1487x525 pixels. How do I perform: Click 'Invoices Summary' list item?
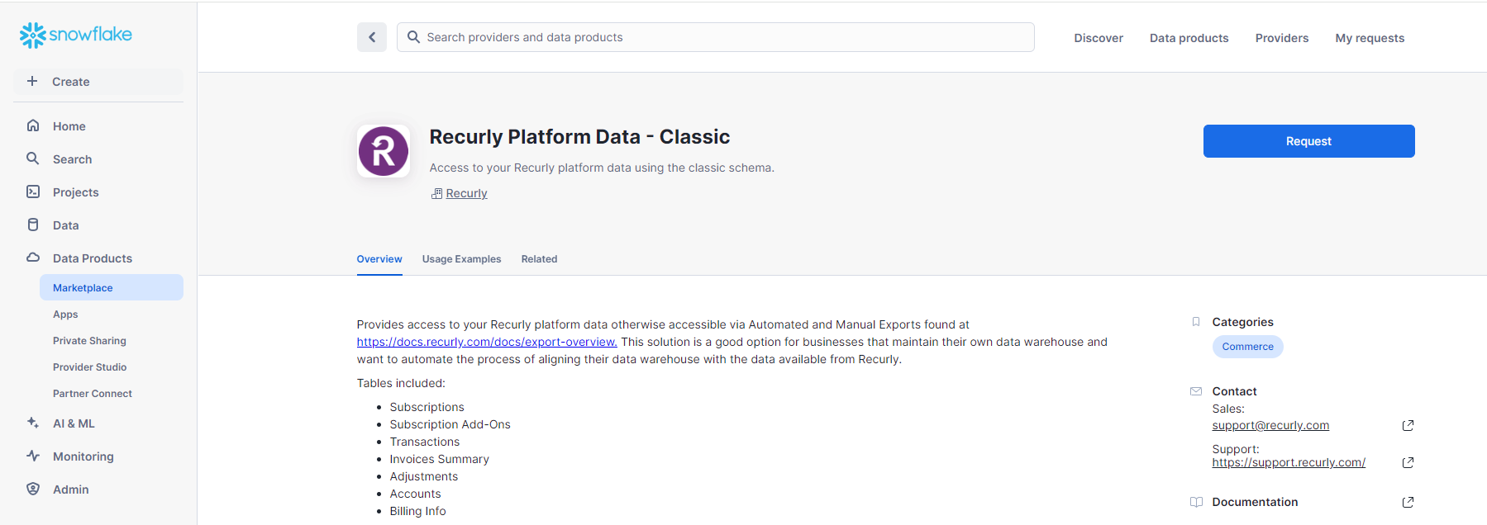click(439, 459)
